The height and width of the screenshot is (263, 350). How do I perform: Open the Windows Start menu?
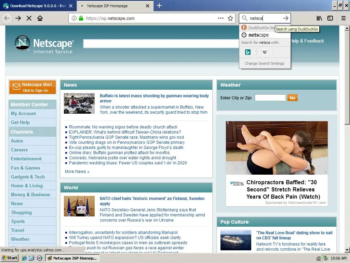coord(10,258)
